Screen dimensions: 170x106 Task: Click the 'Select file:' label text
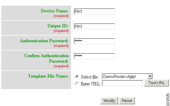point(89,77)
